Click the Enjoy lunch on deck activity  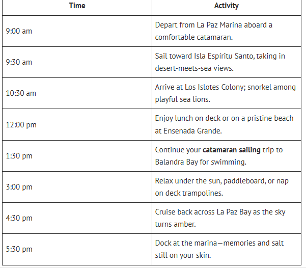pos(224,118)
